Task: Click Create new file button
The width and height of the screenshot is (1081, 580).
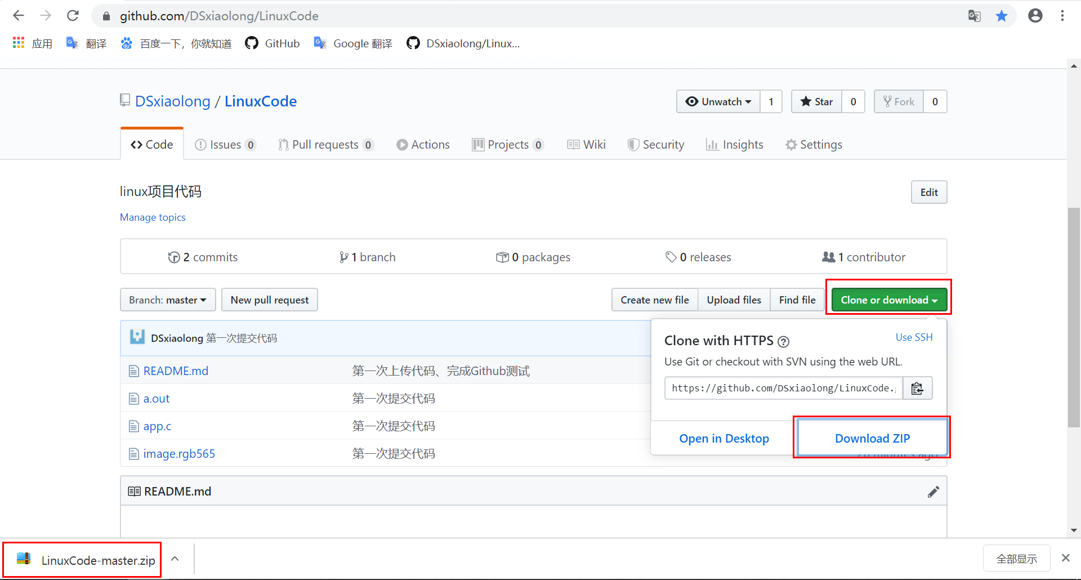Action: [655, 300]
